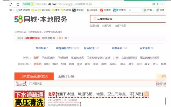Open the 下水道疏通 高压清洗 listing thumbnail
This screenshot has width=171, height=107.
click(x=29, y=99)
